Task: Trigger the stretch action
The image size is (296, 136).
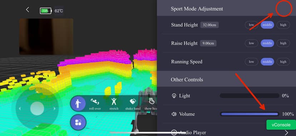Action: (x=114, y=104)
